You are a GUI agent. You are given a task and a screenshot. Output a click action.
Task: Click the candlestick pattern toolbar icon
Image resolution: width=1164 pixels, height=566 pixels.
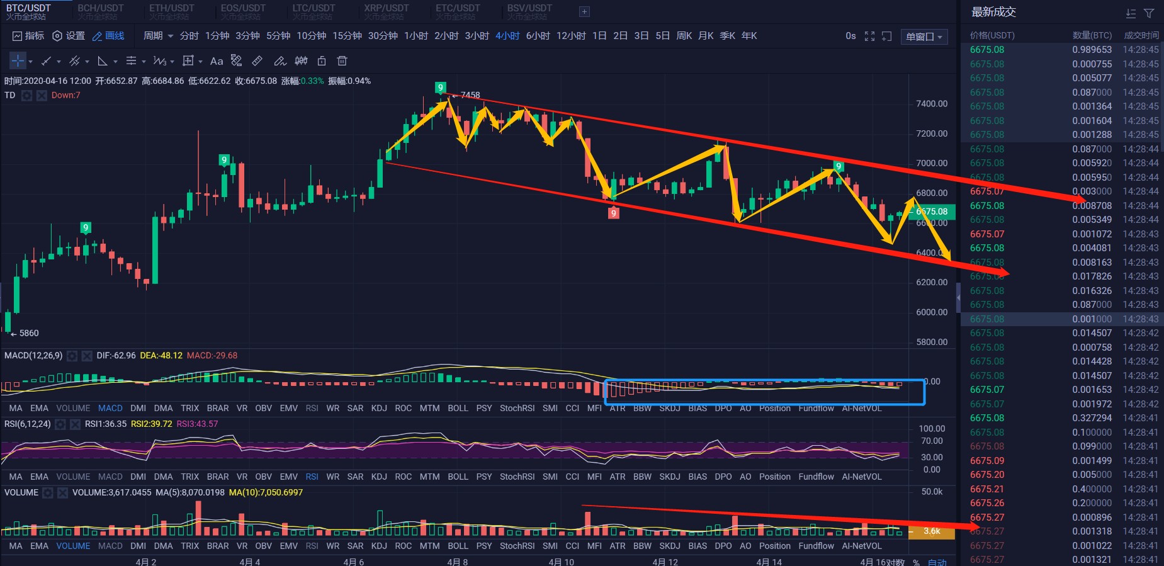click(x=302, y=61)
